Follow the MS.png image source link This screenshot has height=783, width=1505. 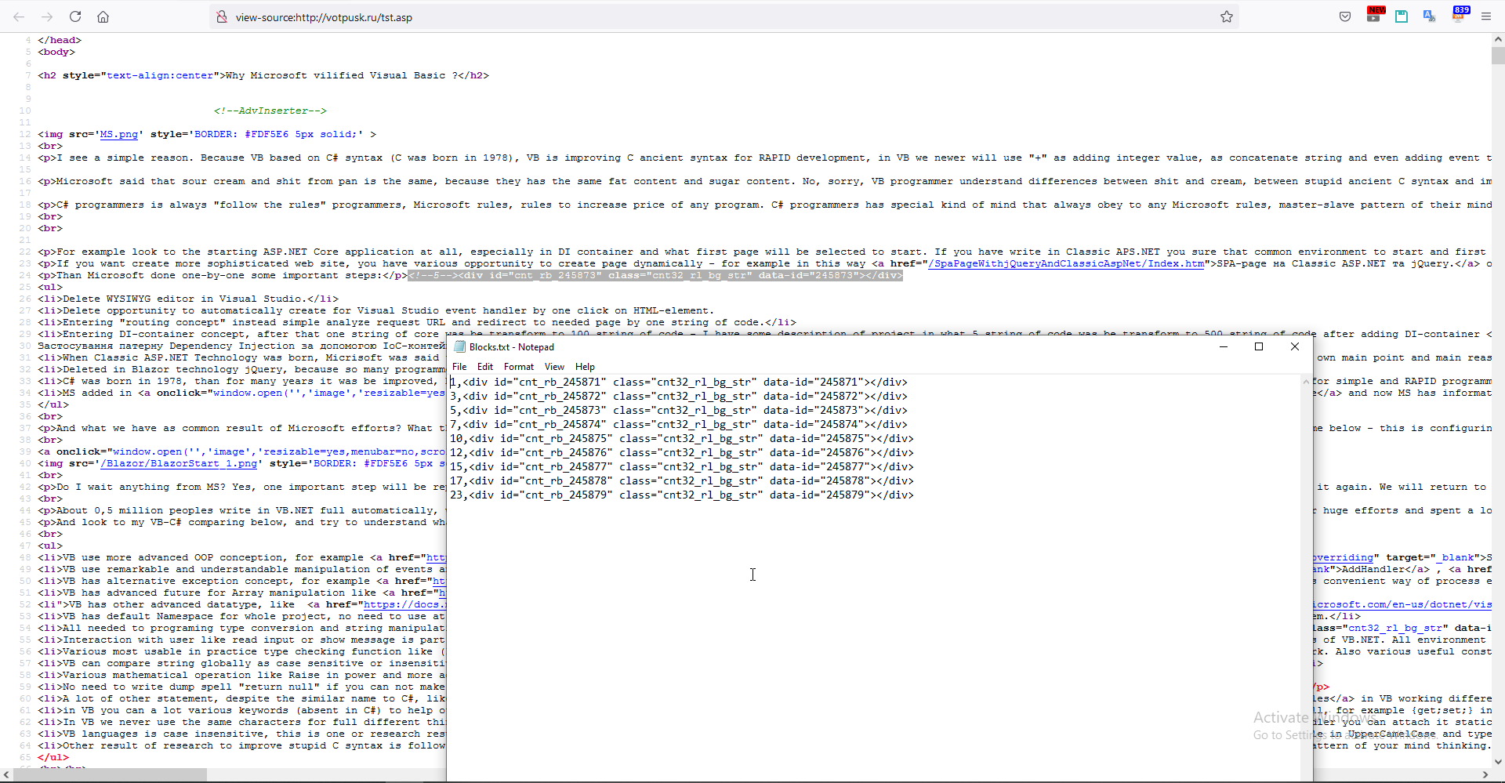[118, 134]
